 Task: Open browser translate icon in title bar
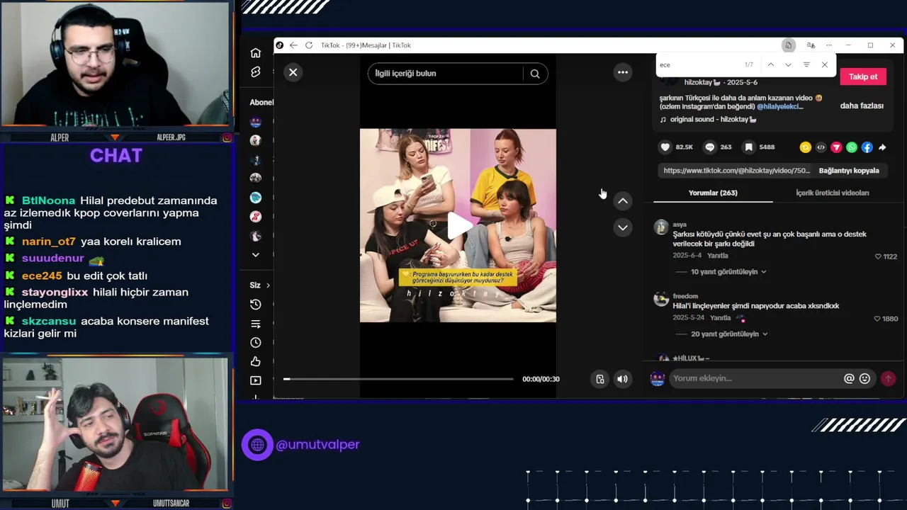click(811, 45)
